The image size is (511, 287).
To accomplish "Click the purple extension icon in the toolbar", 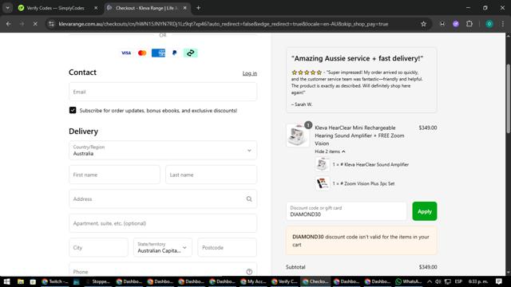I will [x=456, y=24].
